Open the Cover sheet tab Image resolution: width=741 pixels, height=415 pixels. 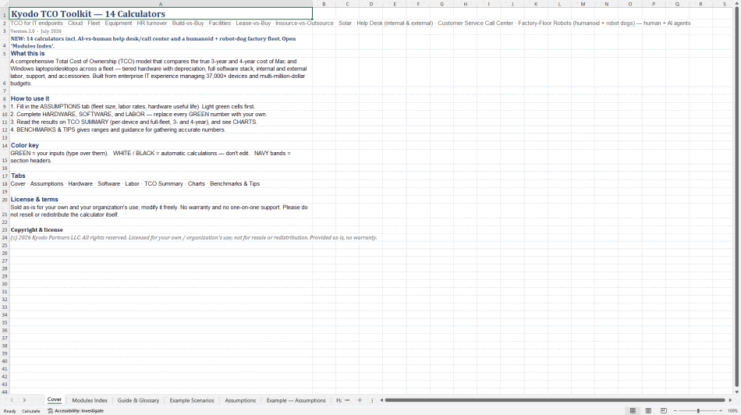(55, 400)
